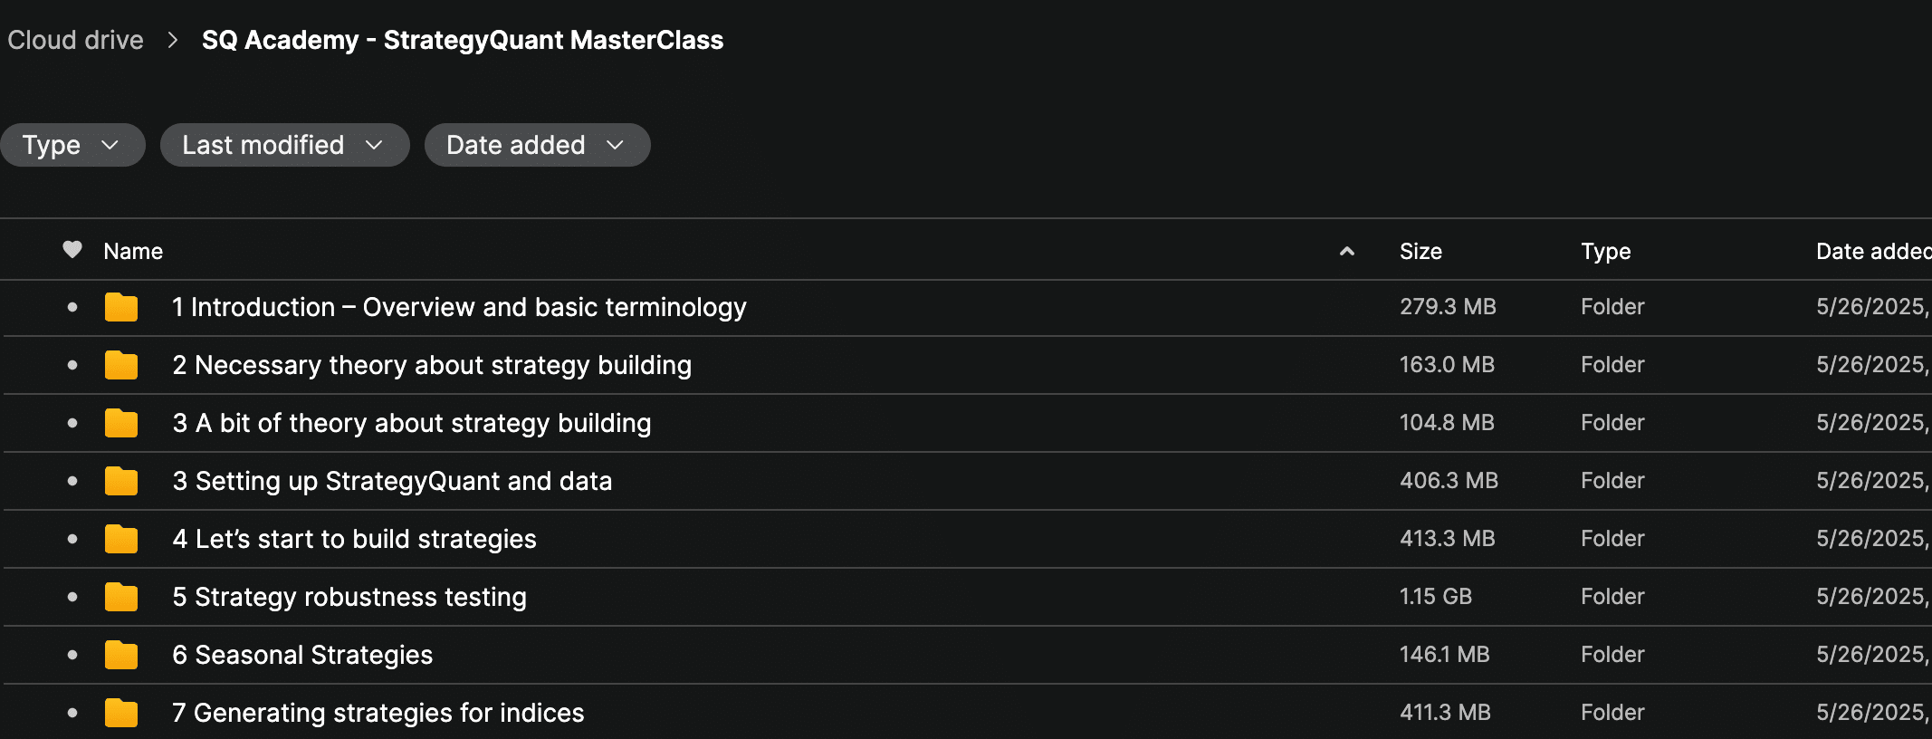This screenshot has width=1932, height=739.
Task: Click folder icon beside Necessary theory folder
Action: point(120,366)
